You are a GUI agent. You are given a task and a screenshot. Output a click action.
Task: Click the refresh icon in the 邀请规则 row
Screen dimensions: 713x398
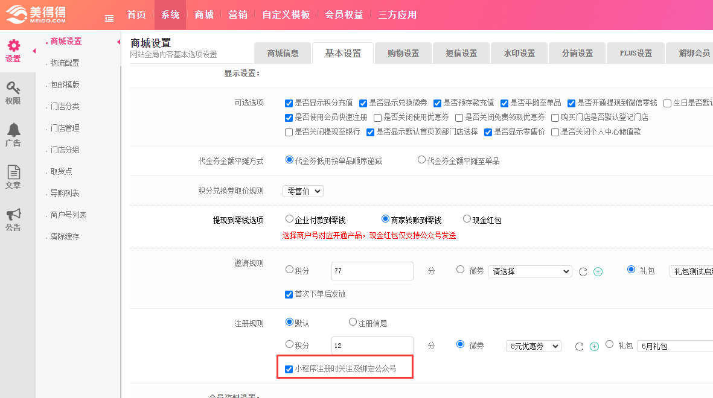tap(583, 272)
